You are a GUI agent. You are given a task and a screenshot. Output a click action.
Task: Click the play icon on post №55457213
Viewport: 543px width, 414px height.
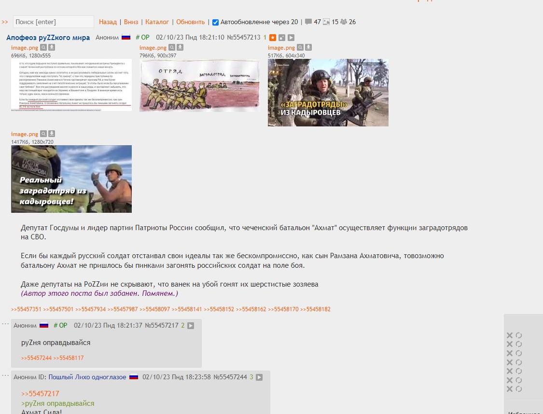tap(291, 37)
